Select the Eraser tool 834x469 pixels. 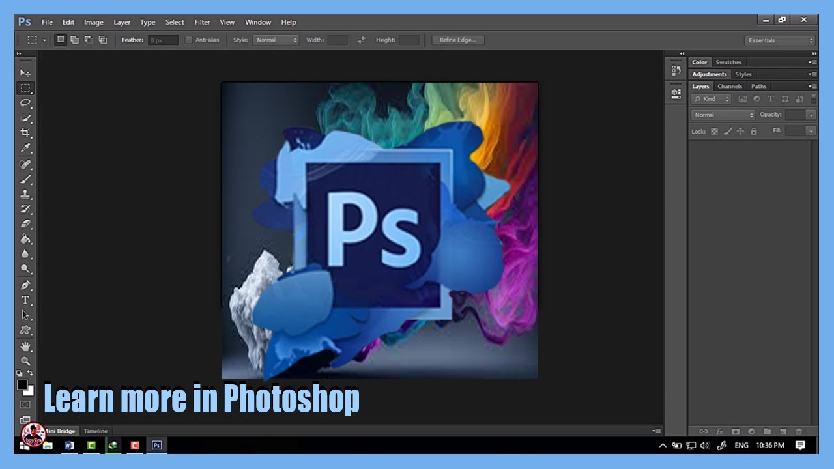pos(25,224)
